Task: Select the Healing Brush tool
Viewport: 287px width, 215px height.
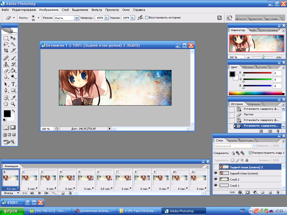Action: (x=6, y=58)
